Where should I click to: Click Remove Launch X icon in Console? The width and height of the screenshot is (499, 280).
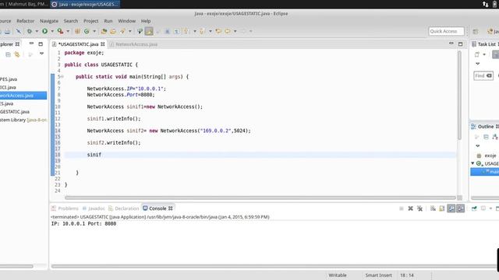point(411,208)
